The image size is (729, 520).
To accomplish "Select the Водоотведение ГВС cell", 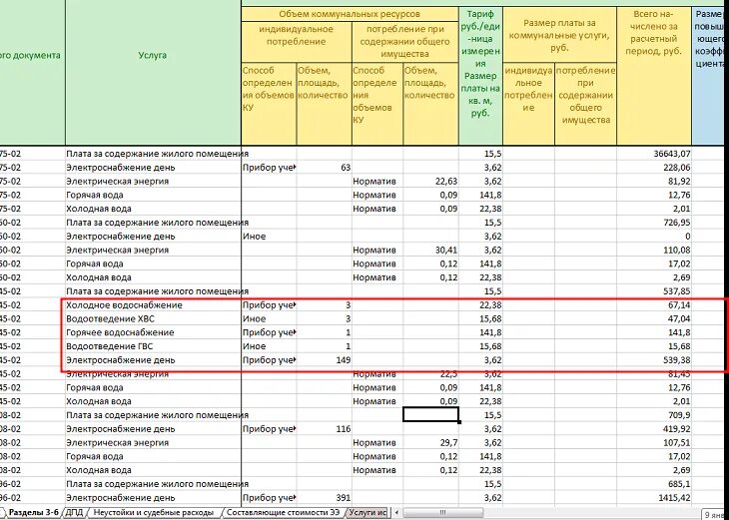I will point(153,346).
